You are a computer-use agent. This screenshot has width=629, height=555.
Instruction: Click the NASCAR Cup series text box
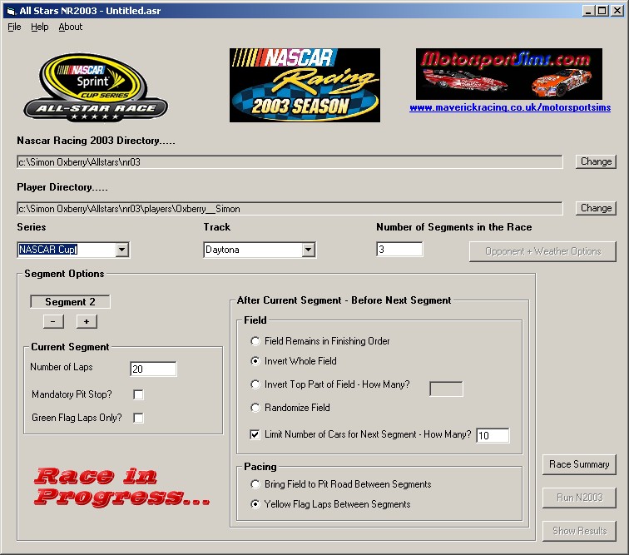[67, 250]
